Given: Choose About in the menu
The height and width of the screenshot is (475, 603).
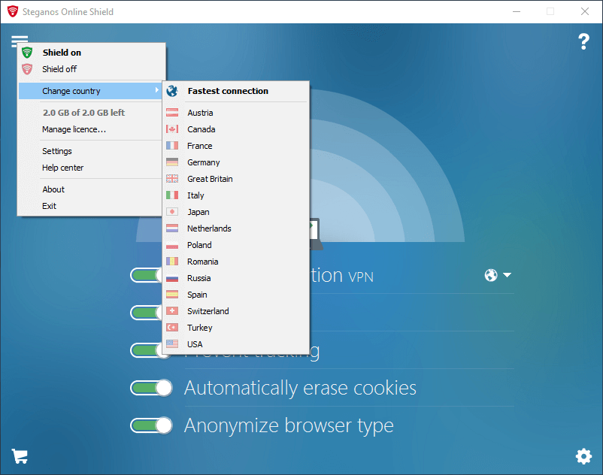Looking at the screenshot, I should tap(90, 189).
